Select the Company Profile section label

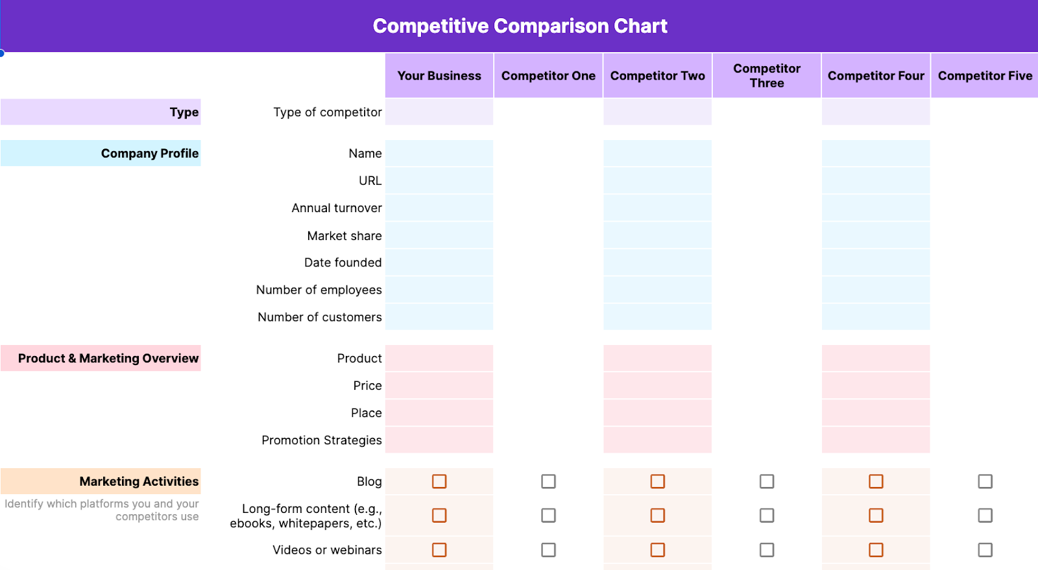pos(101,153)
